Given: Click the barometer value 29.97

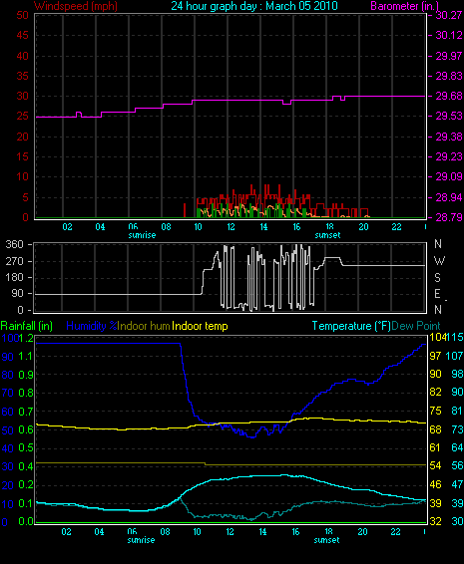Looking at the screenshot, I should [449, 56].
